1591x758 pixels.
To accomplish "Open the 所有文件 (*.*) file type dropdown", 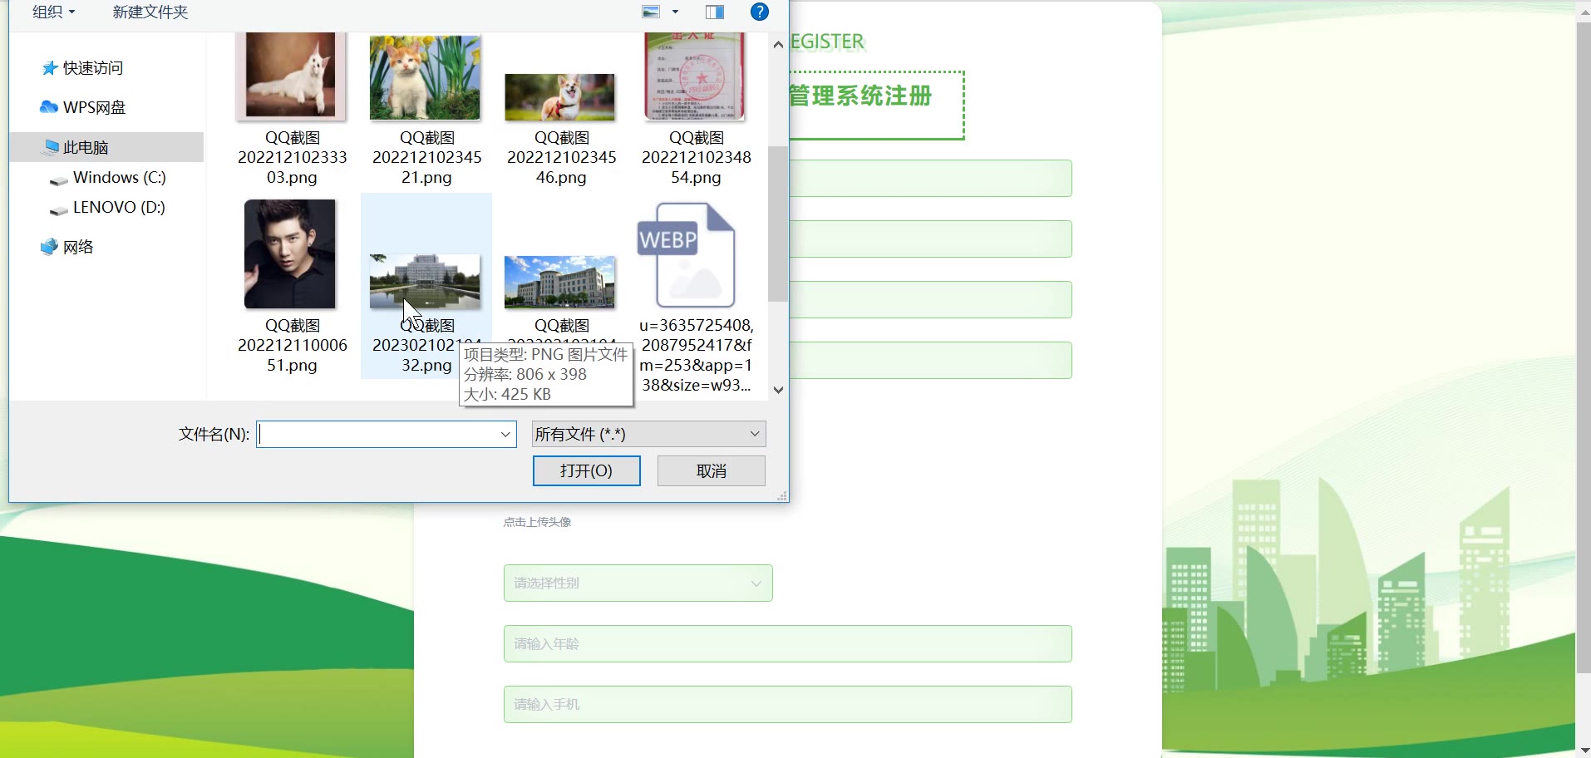I will coord(648,434).
